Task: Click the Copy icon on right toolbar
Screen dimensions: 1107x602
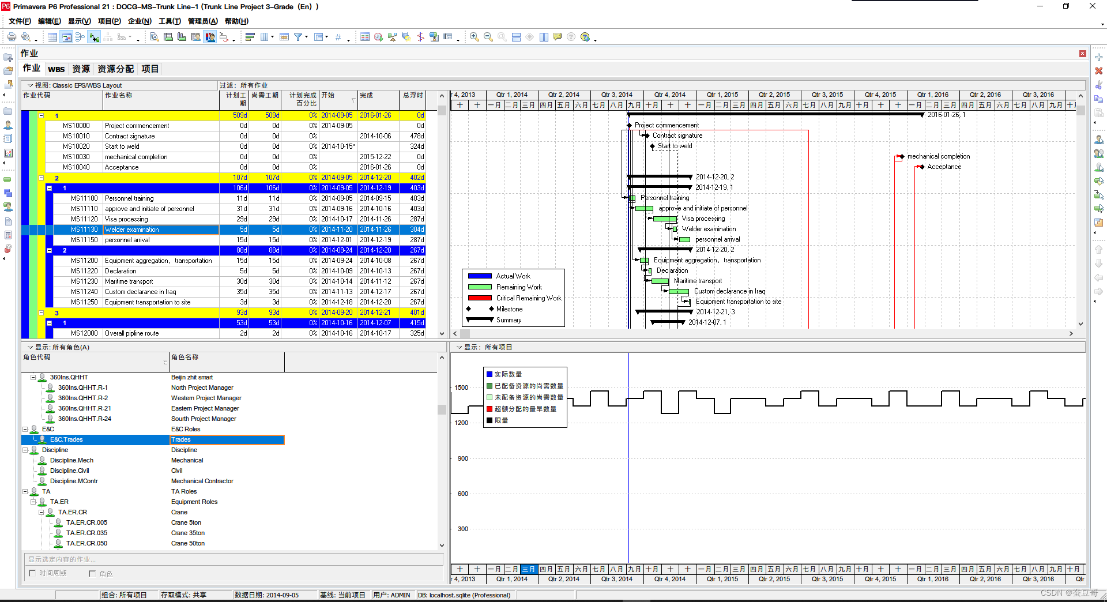Action: tap(1099, 99)
